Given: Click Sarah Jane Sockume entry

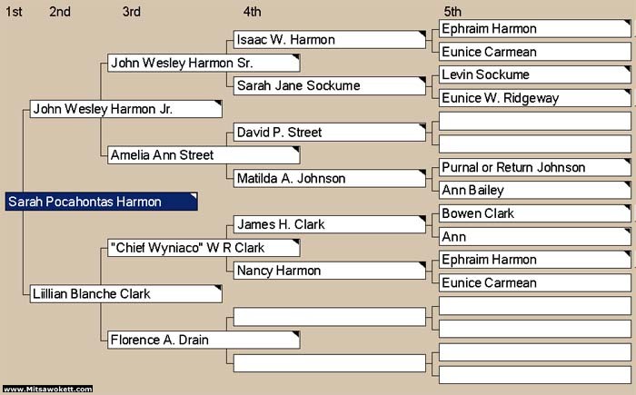Looking at the screenshot, I should pos(329,86).
